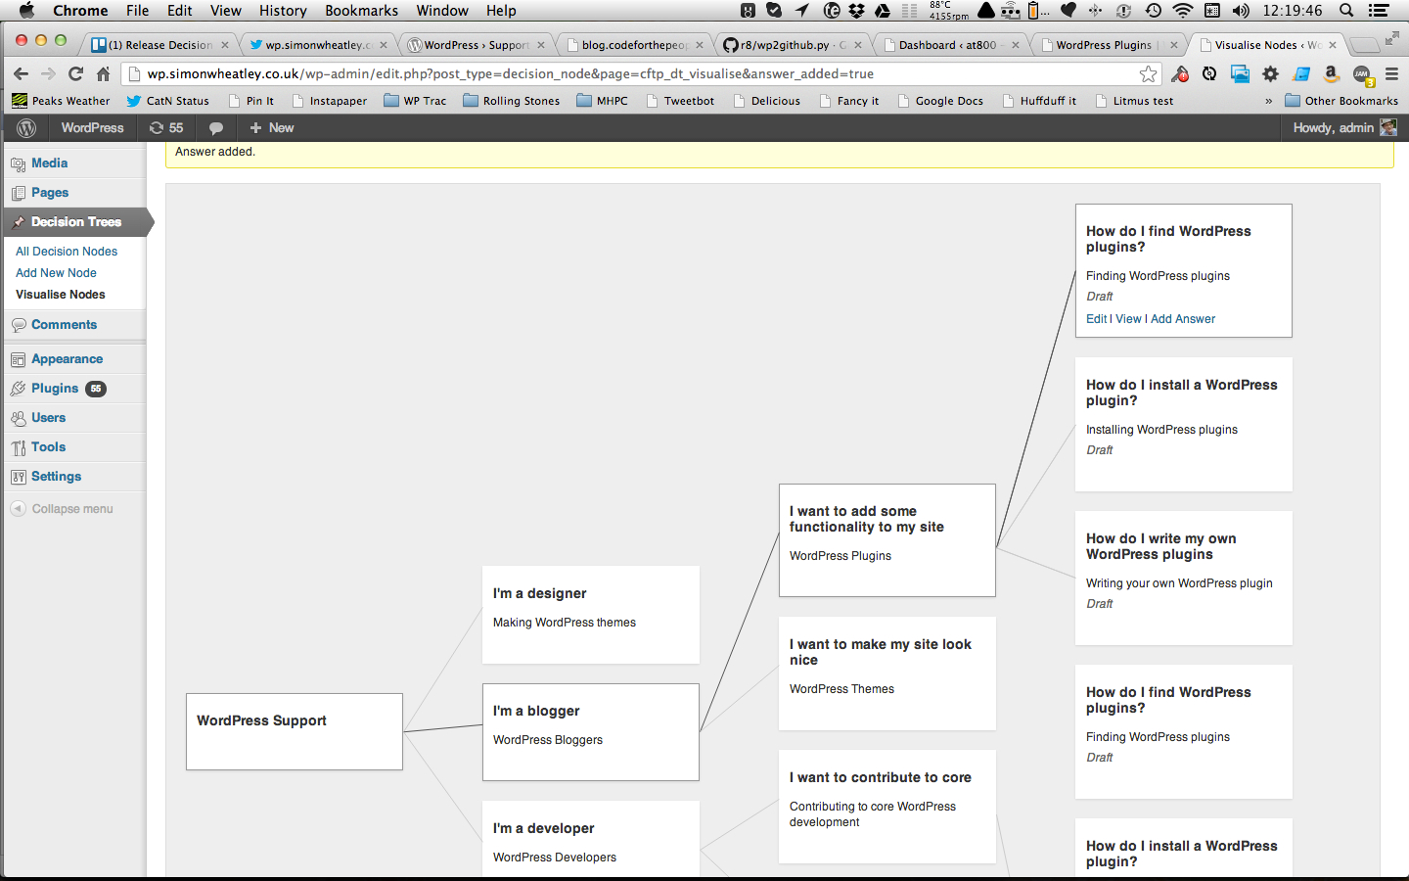Click the Peaks Weather bookmark
Screen dimensions: 1409x881
61,101
